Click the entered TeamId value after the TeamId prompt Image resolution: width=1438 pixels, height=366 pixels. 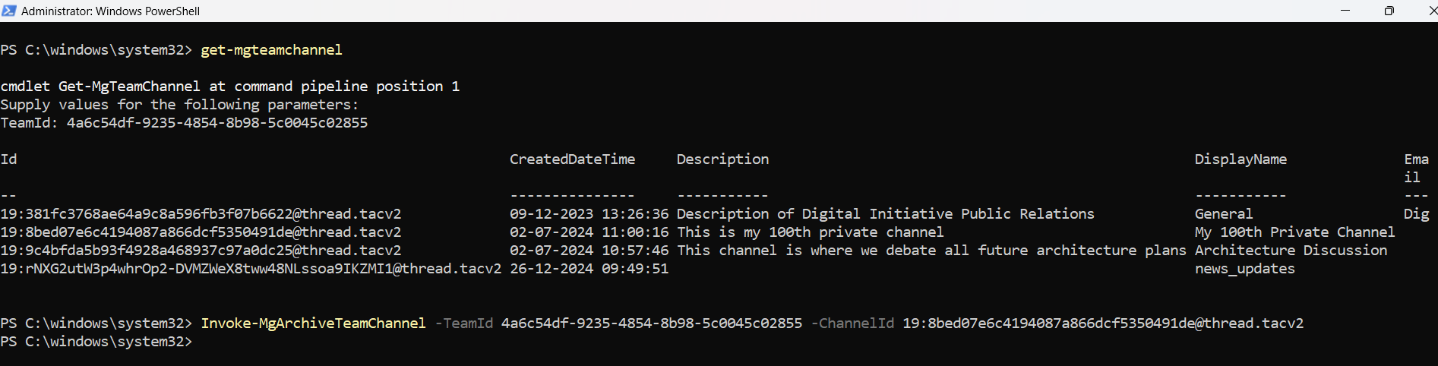pos(217,123)
